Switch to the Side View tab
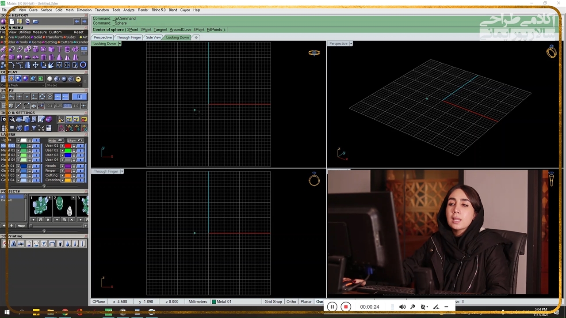The height and width of the screenshot is (318, 566). (x=153, y=38)
